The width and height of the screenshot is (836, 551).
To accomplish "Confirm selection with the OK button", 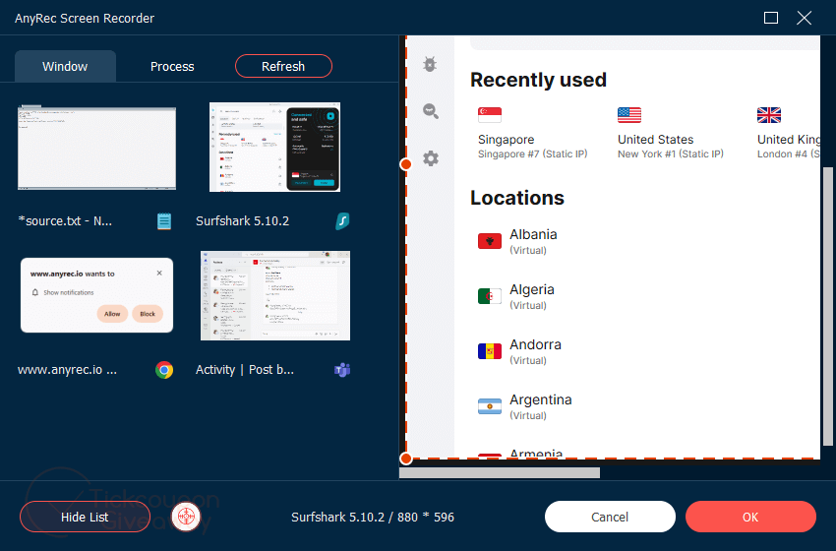I will coord(750,517).
